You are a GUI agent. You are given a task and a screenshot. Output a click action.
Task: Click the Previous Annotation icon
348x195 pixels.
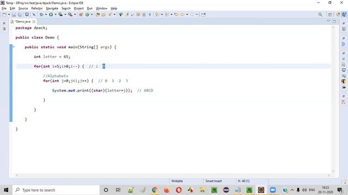pos(167,15)
